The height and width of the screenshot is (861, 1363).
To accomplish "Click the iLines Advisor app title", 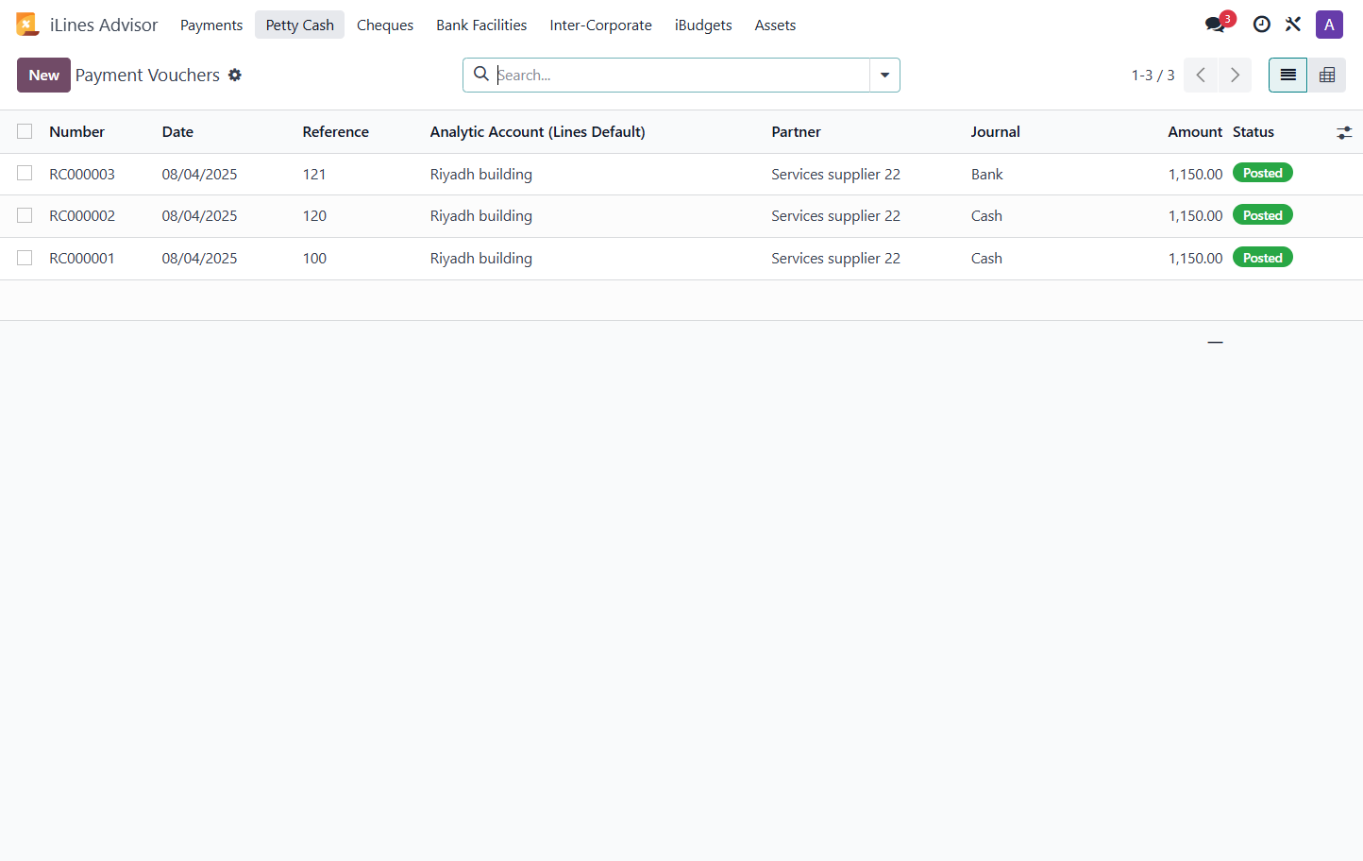I will pyautogui.click(x=104, y=25).
